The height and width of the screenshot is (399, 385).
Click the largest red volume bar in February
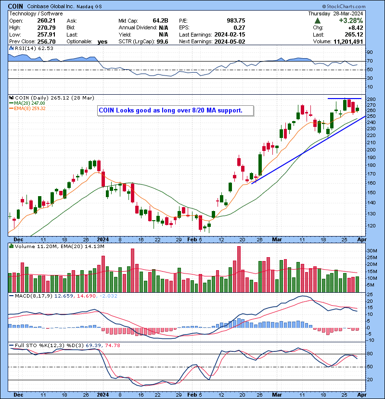click(239, 269)
